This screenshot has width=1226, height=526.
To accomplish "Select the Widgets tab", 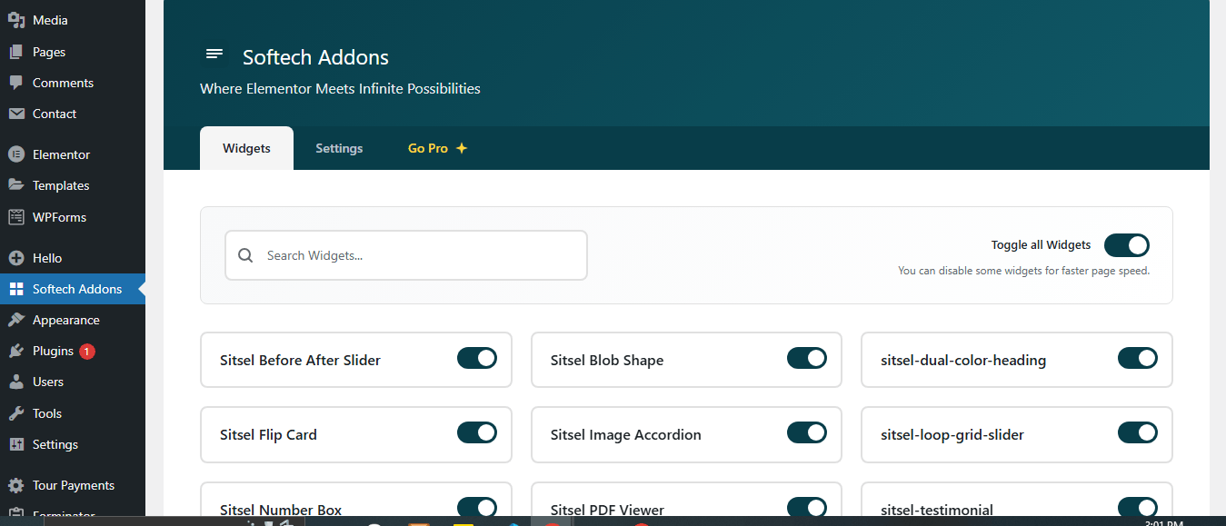I will (x=246, y=148).
